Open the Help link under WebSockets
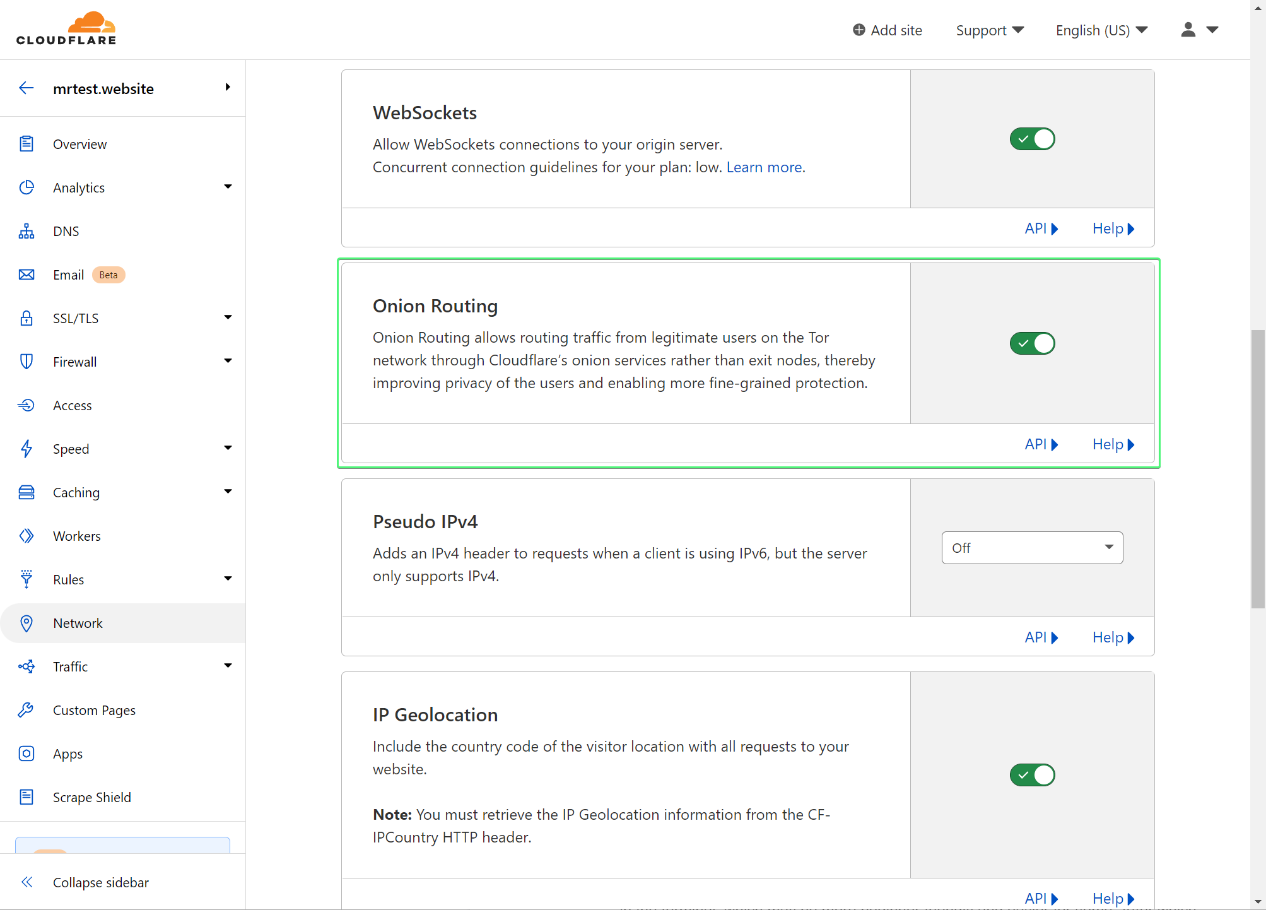Image resolution: width=1266 pixels, height=910 pixels. pyautogui.click(x=1113, y=228)
